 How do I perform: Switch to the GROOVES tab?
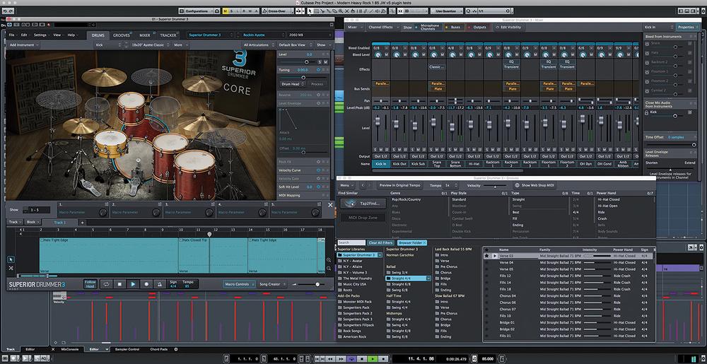tap(121, 35)
